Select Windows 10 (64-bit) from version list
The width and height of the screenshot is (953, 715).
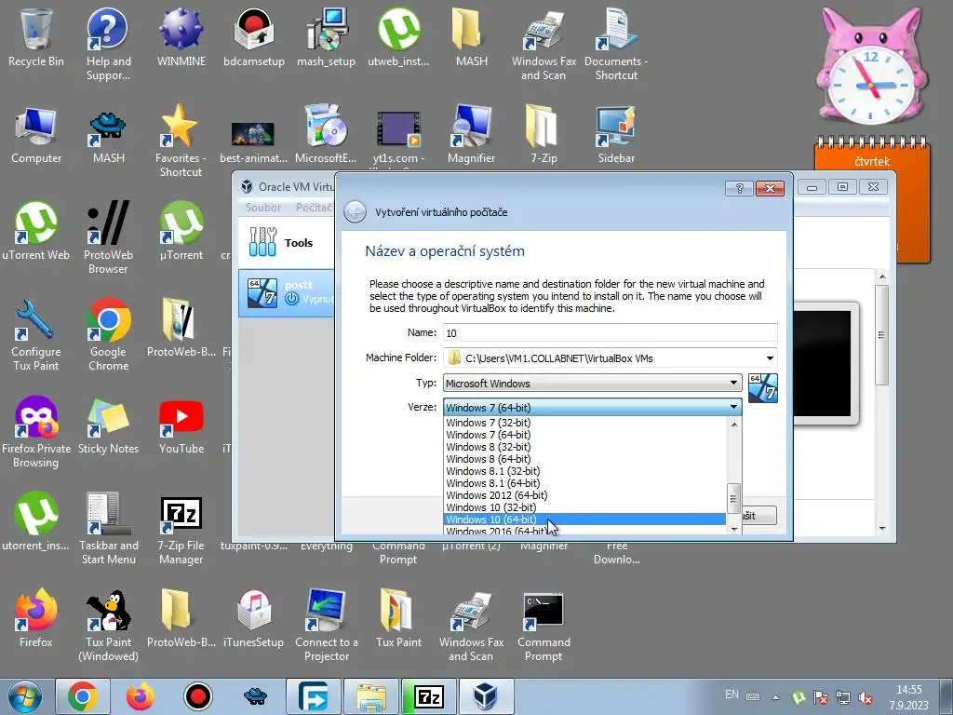pyautogui.click(x=584, y=519)
